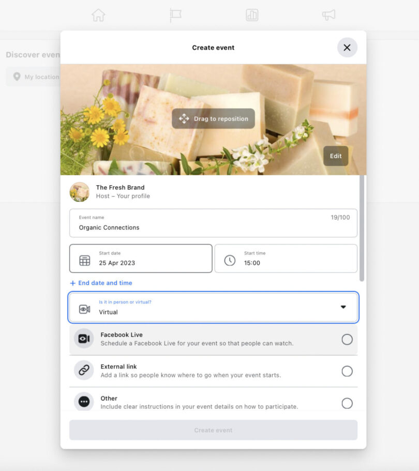The height and width of the screenshot is (471, 419).
Task: Select the External link radio button
Action: (x=347, y=371)
